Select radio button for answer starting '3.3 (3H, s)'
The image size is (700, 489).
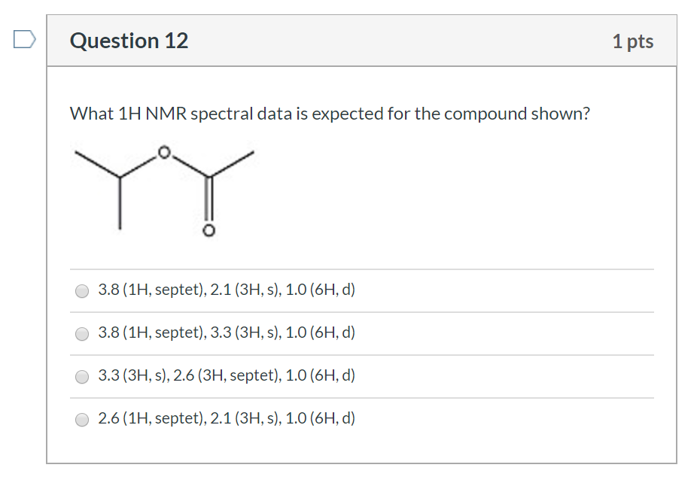coord(81,377)
